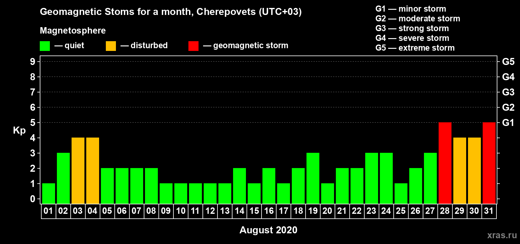Screen dimensions: 520x244
Task: Click the date label 06
Action: coord(122,211)
